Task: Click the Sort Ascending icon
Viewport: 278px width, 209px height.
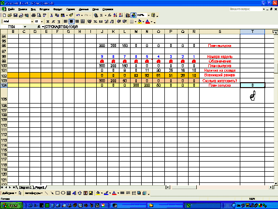Action: (x=115, y=15)
